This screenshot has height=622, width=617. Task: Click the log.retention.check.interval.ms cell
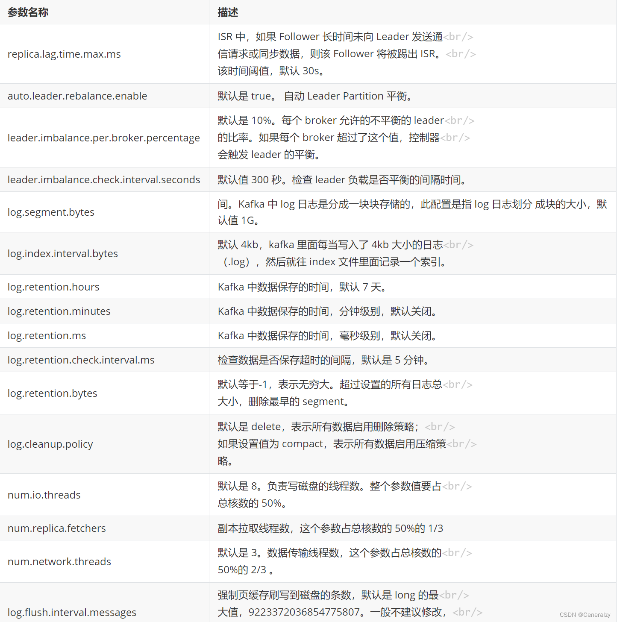tap(81, 360)
